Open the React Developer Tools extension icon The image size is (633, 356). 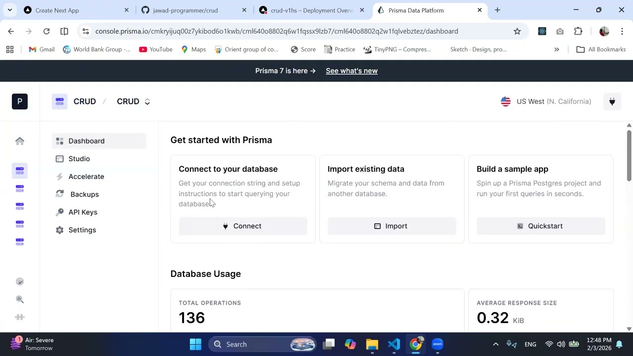[x=542, y=31]
